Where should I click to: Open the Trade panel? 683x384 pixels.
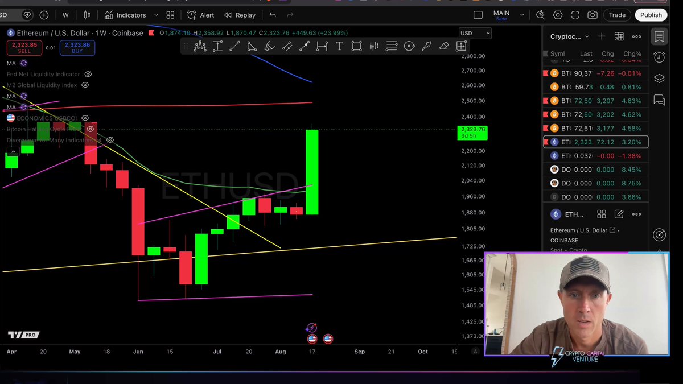tap(617, 15)
